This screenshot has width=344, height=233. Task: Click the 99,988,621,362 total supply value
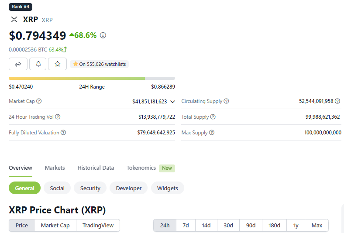click(323, 117)
